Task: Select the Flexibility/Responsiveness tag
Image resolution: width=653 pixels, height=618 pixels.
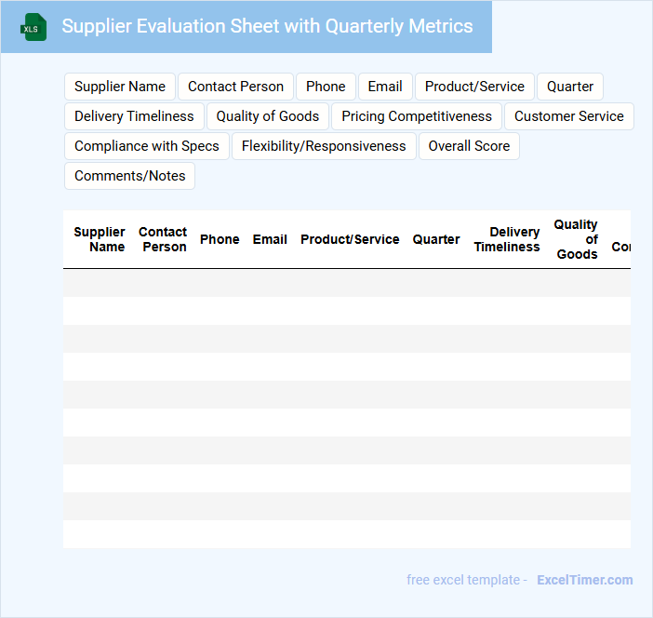Action: 324,146
